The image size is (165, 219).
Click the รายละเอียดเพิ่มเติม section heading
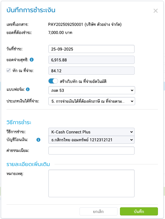30,164
